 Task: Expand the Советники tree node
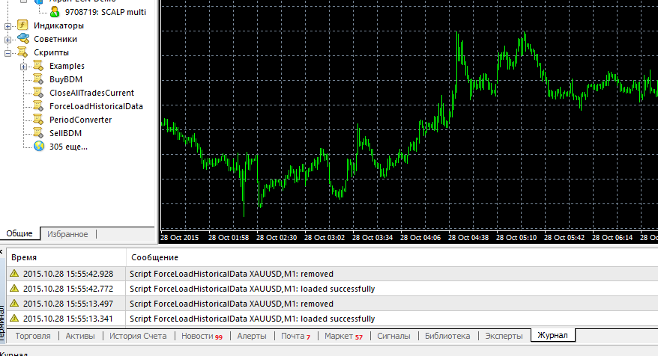tap(7, 40)
